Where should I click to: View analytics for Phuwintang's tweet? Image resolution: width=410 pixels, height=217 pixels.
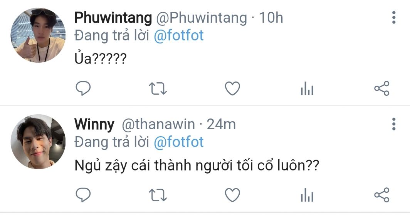click(307, 89)
